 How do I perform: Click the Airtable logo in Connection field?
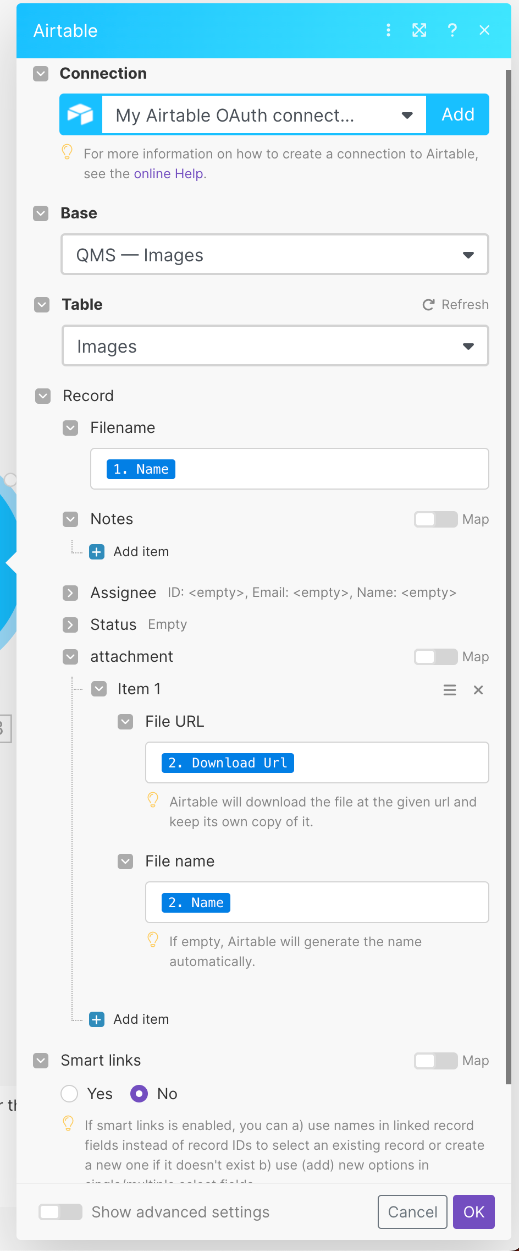click(81, 114)
